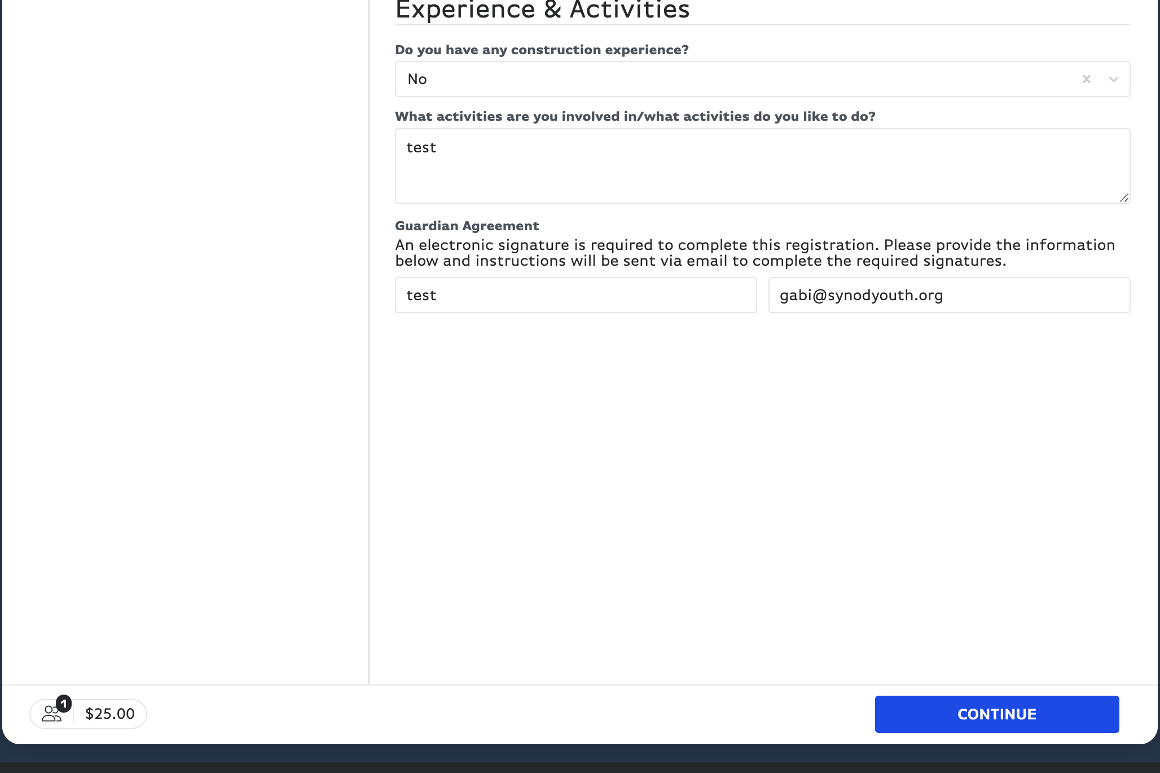Focus the guardian email field
The width and height of the screenshot is (1160, 773).
pos(949,295)
